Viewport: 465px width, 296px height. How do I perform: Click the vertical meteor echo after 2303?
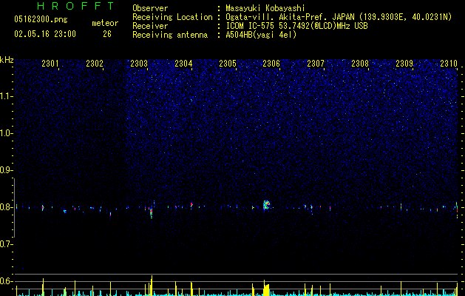pyautogui.click(x=152, y=212)
